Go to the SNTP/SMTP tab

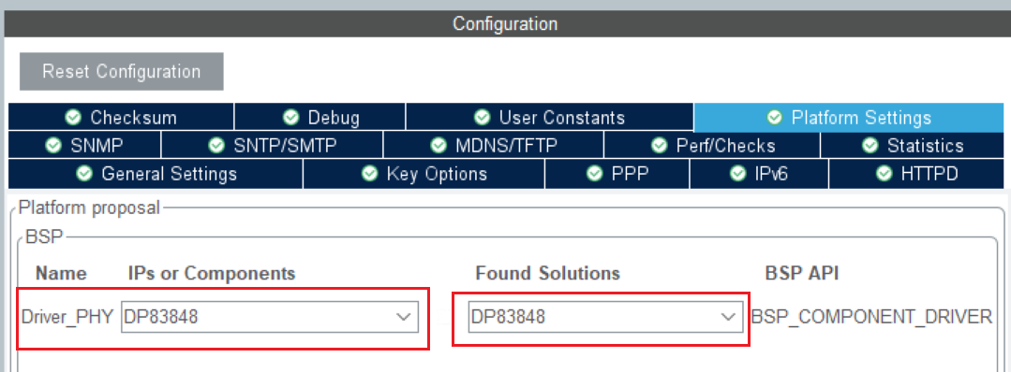click(272, 146)
